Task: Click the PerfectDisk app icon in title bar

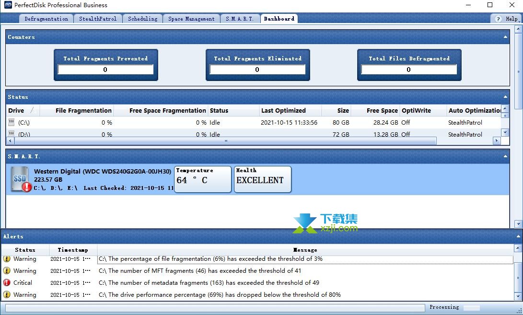Action: coord(8,5)
